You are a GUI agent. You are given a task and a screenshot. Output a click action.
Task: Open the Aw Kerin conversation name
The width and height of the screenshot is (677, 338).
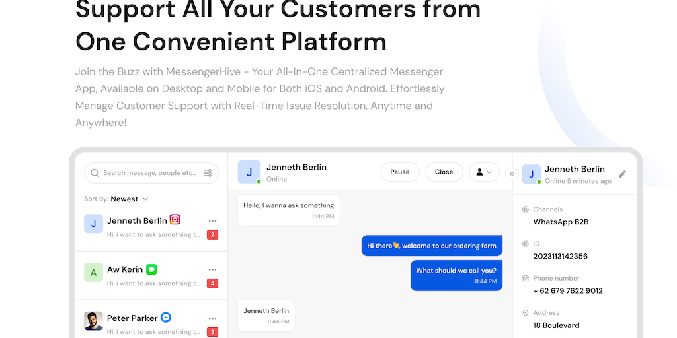(125, 269)
